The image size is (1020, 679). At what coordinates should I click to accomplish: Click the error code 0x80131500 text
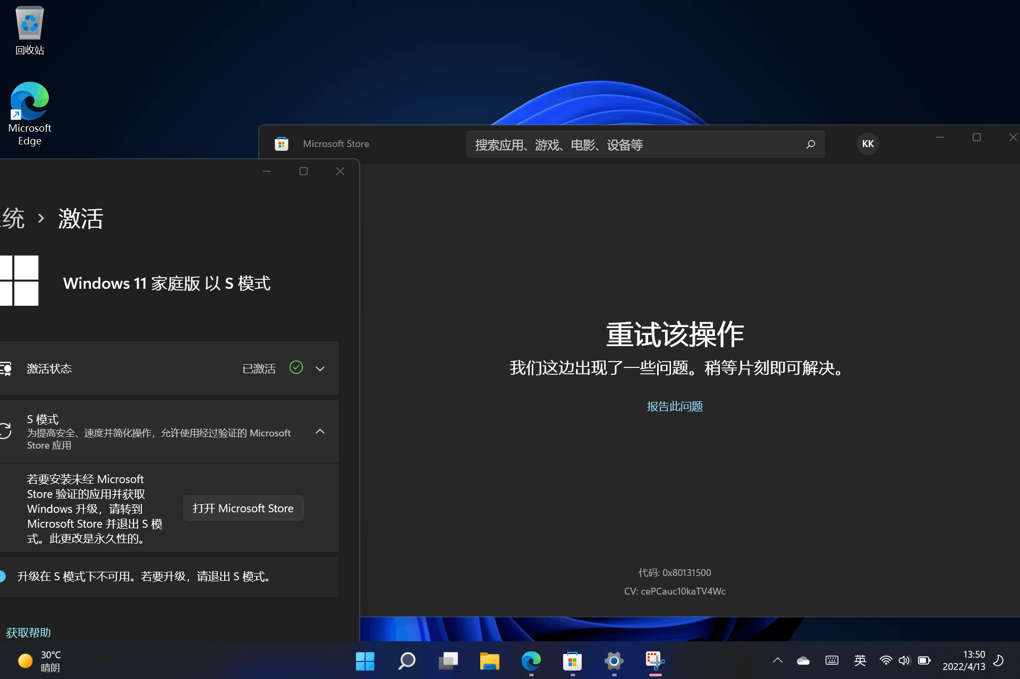pyautogui.click(x=675, y=572)
